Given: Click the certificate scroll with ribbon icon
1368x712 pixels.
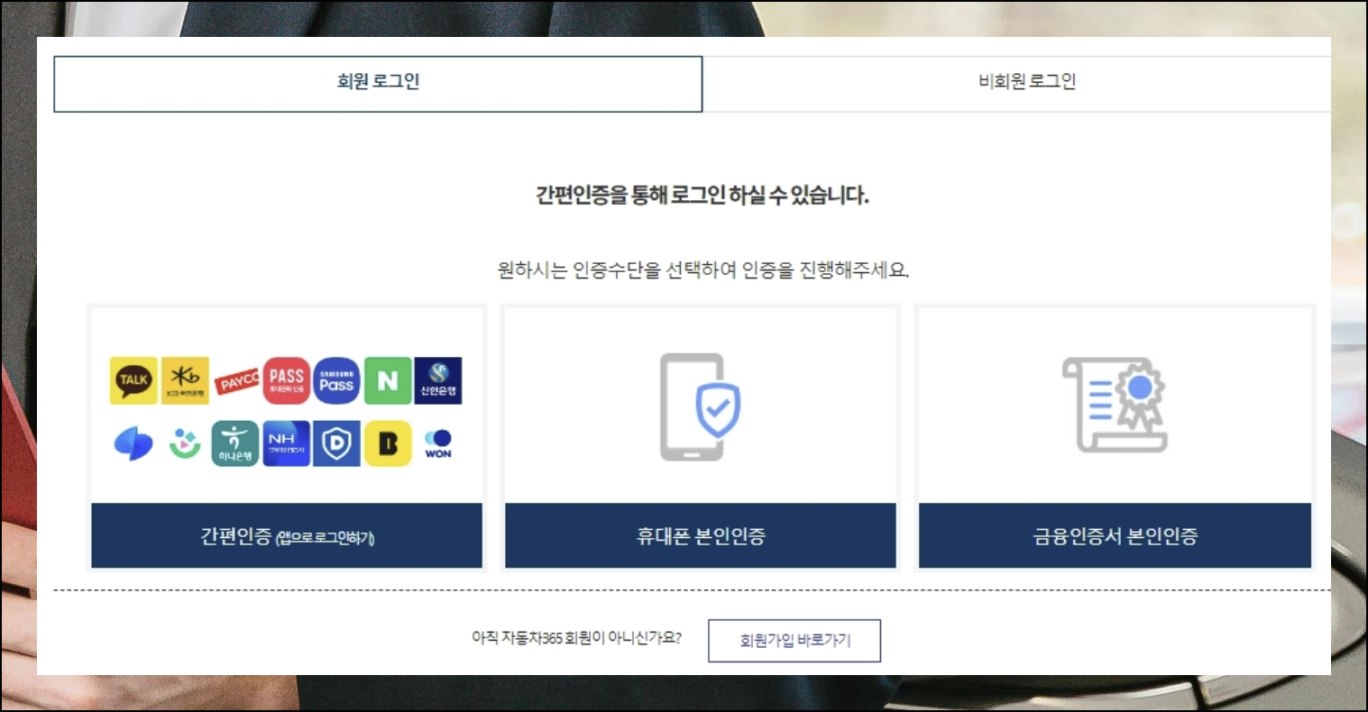Looking at the screenshot, I should pyautogui.click(x=1115, y=405).
